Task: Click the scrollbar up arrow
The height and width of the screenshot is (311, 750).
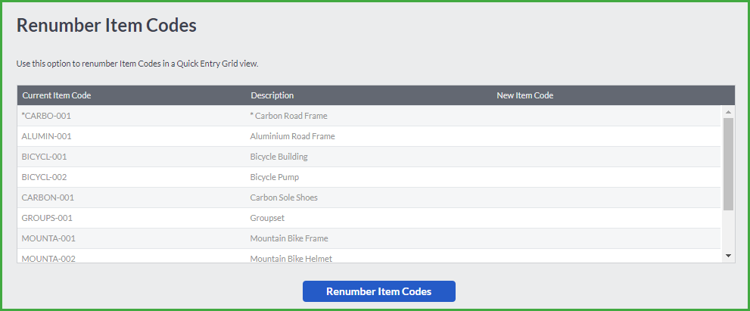Action: click(x=728, y=112)
